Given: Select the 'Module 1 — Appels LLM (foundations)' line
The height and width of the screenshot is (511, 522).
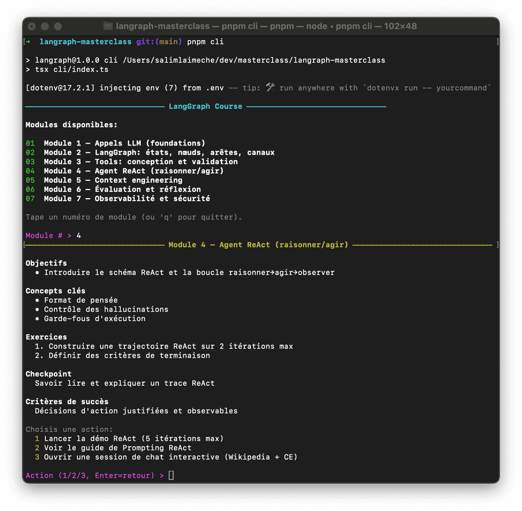Looking at the screenshot, I should tap(124, 143).
